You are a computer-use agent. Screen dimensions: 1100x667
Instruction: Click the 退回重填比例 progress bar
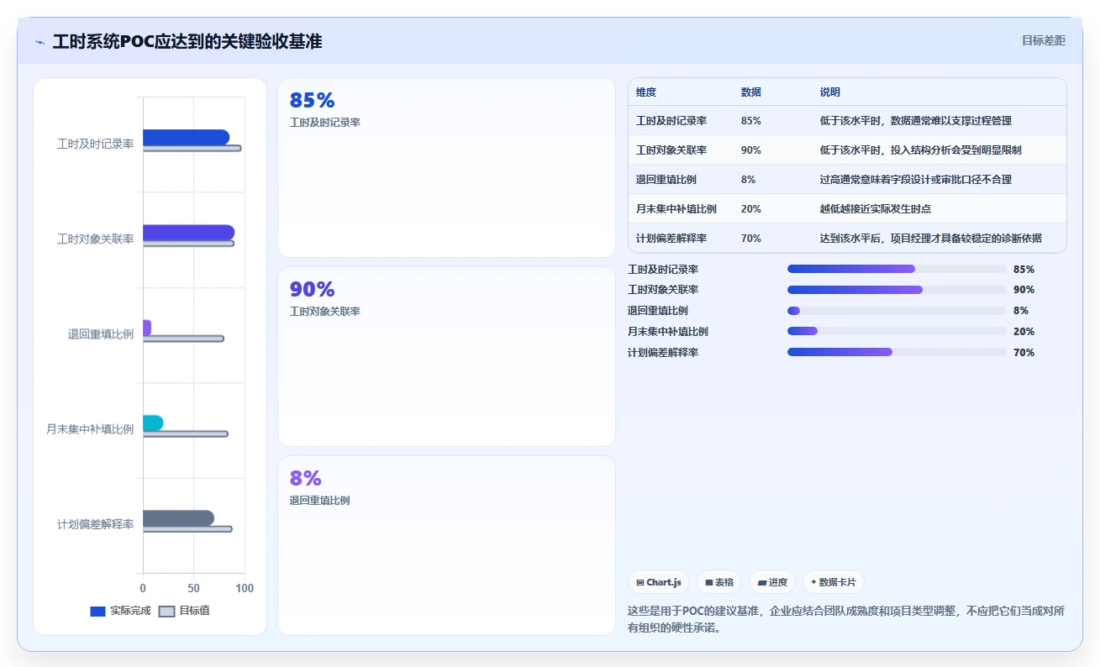coord(897,311)
